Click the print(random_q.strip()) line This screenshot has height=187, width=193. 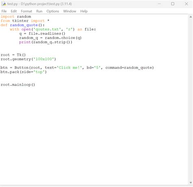coord(46,42)
